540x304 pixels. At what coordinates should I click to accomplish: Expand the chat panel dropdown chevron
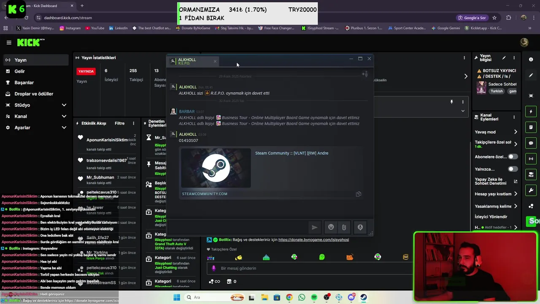click(x=463, y=111)
